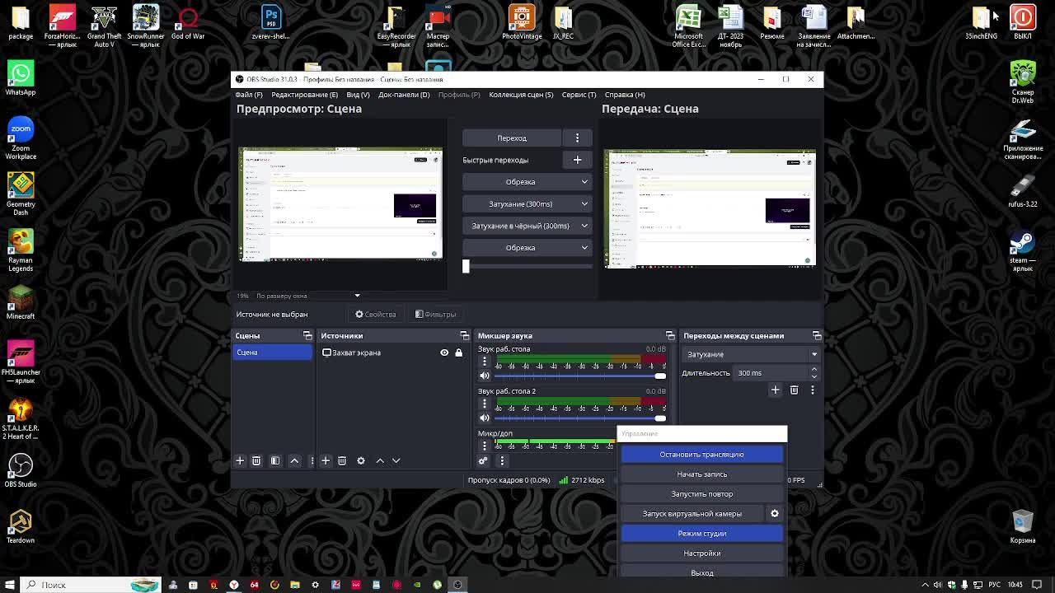
Task: Mute Звук раб. стола speaker
Action: click(485, 376)
